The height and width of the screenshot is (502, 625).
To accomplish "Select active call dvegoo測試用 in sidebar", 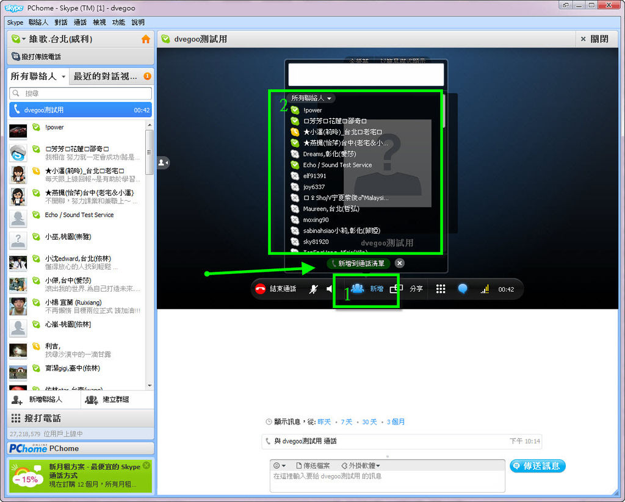I will pyautogui.click(x=81, y=110).
